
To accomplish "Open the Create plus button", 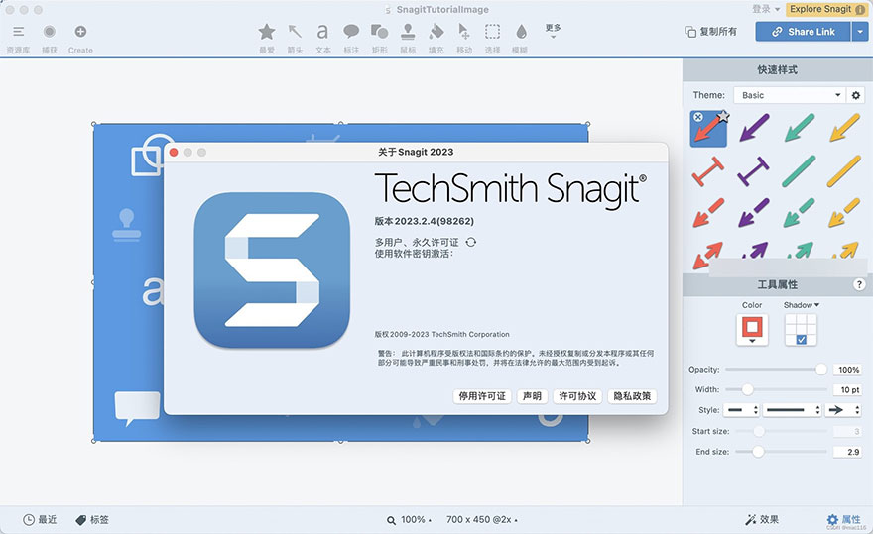I will tap(80, 32).
